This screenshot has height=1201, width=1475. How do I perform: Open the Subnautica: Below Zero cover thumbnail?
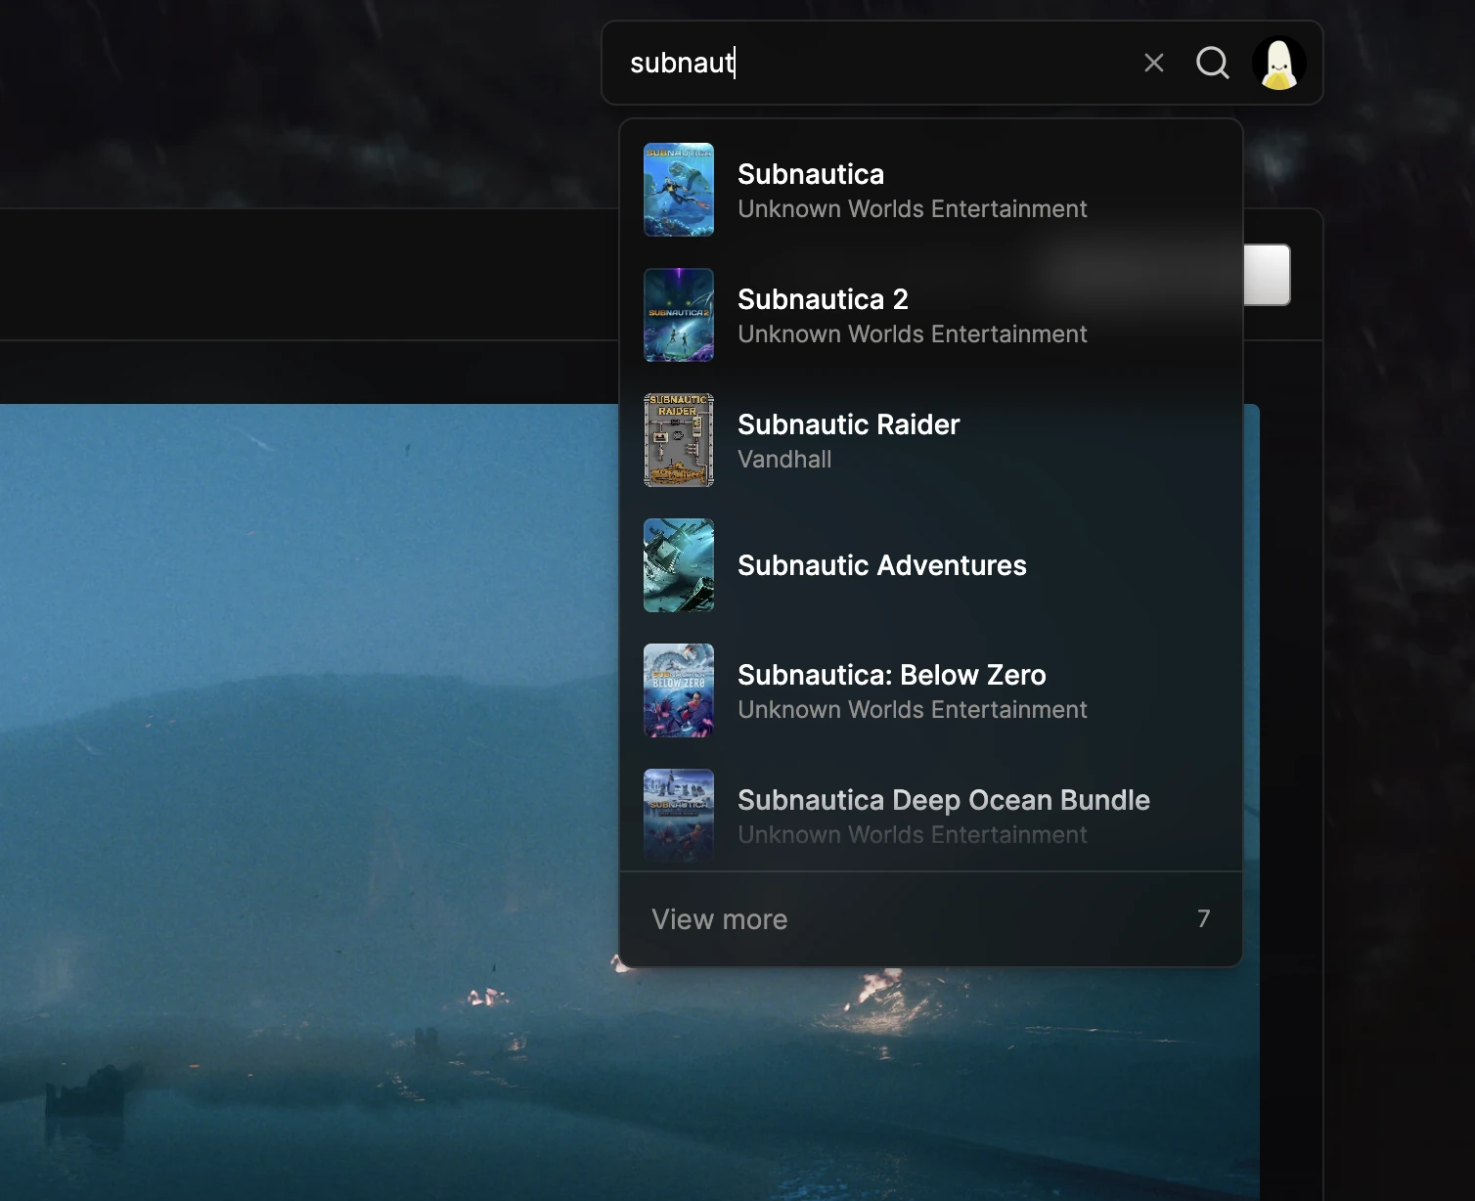click(679, 690)
